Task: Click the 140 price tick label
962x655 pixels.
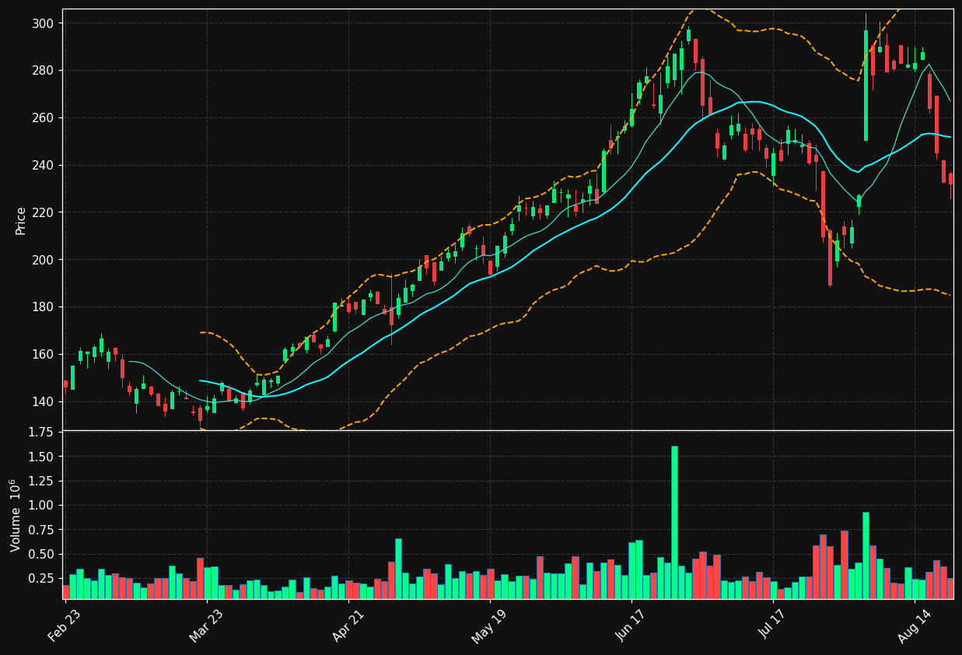Action: click(44, 401)
